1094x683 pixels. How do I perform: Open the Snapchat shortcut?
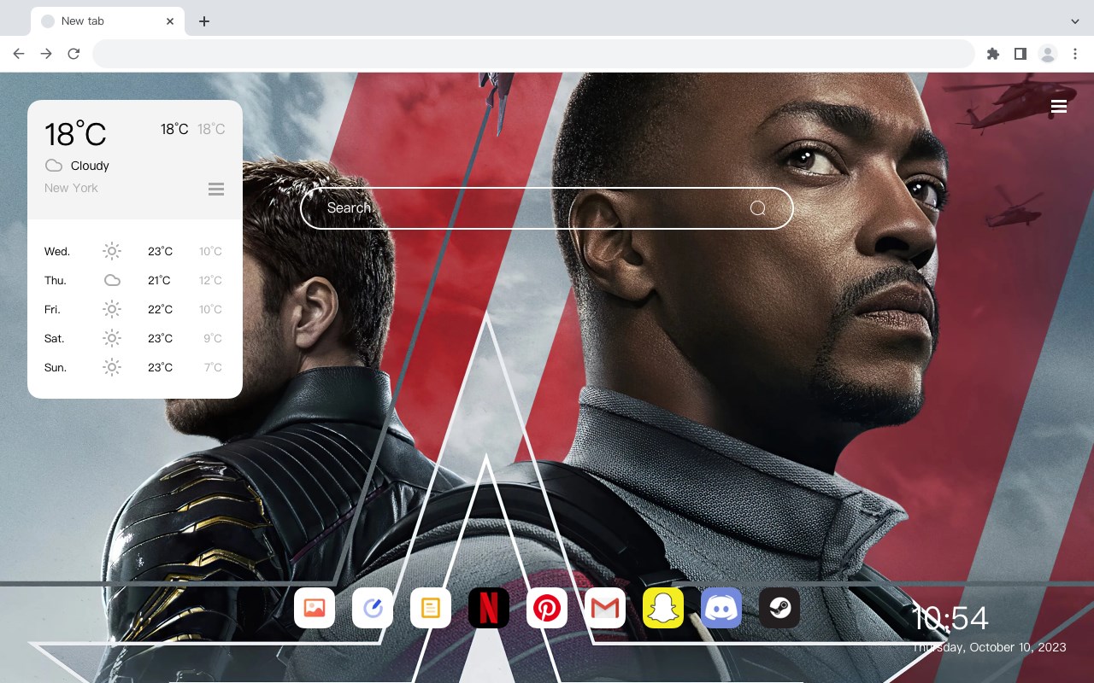[663, 608]
